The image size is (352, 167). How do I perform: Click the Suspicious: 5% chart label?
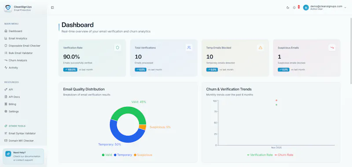pyautogui.click(x=160, y=127)
